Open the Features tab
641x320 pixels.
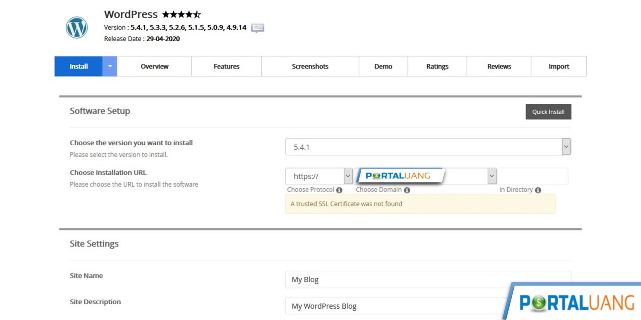227,66
